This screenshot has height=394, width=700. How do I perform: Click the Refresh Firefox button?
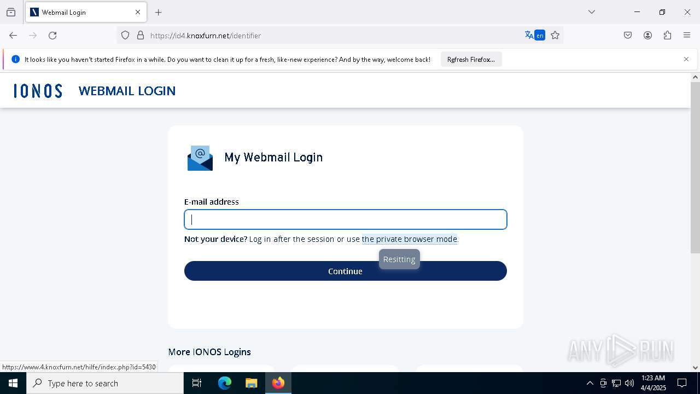471,60
